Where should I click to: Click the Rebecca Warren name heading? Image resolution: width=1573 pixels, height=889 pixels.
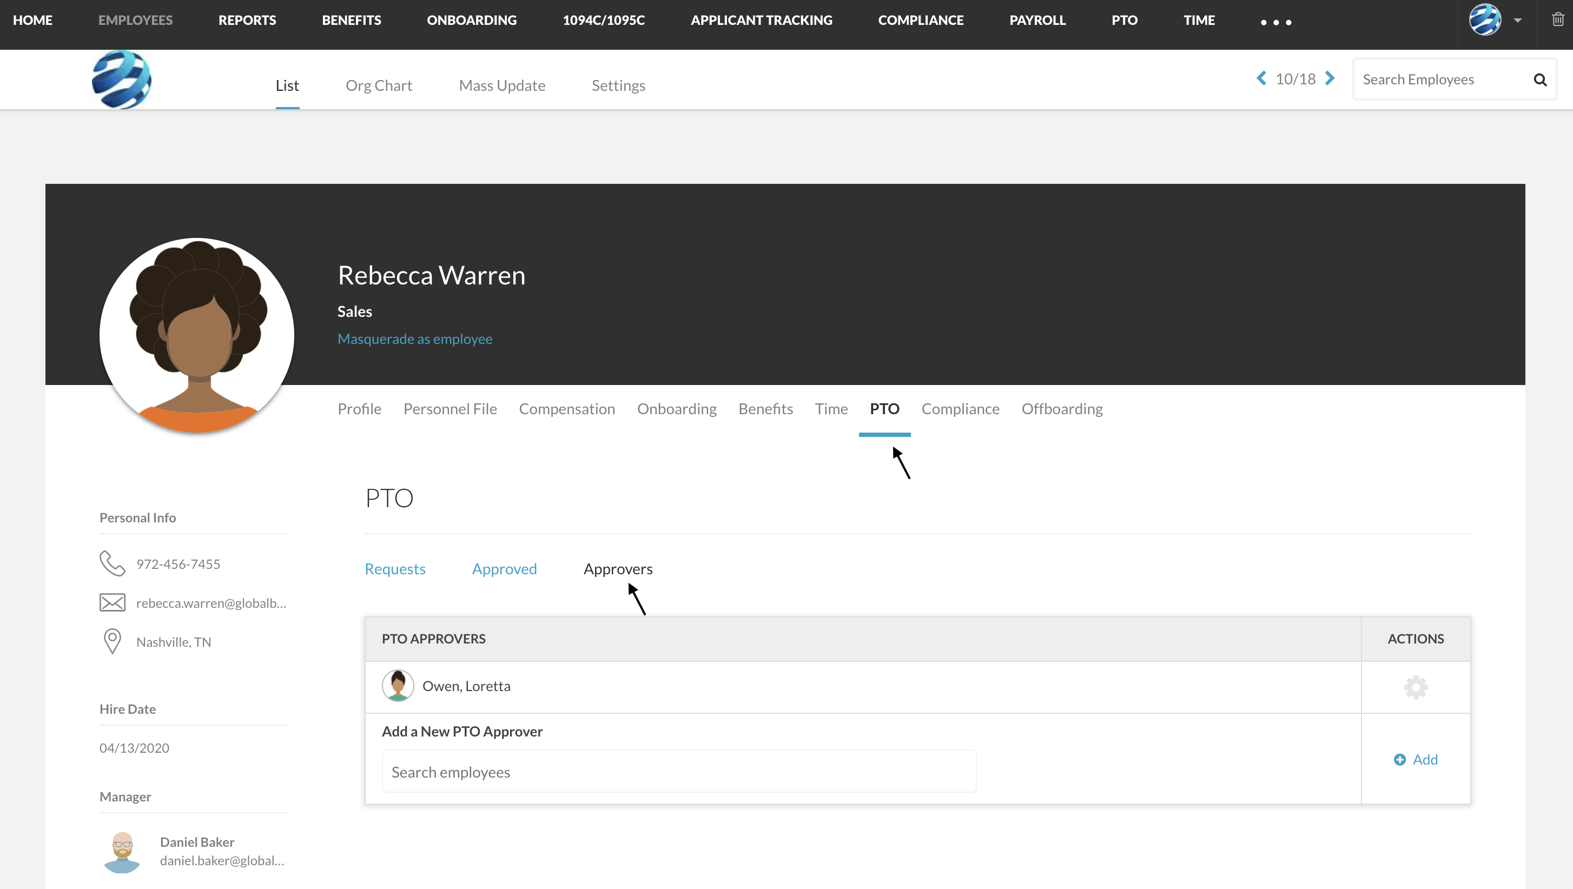(431, 275)
